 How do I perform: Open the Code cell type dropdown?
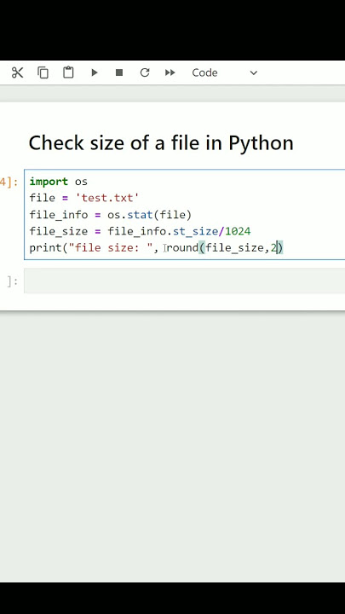coord(225,72)
